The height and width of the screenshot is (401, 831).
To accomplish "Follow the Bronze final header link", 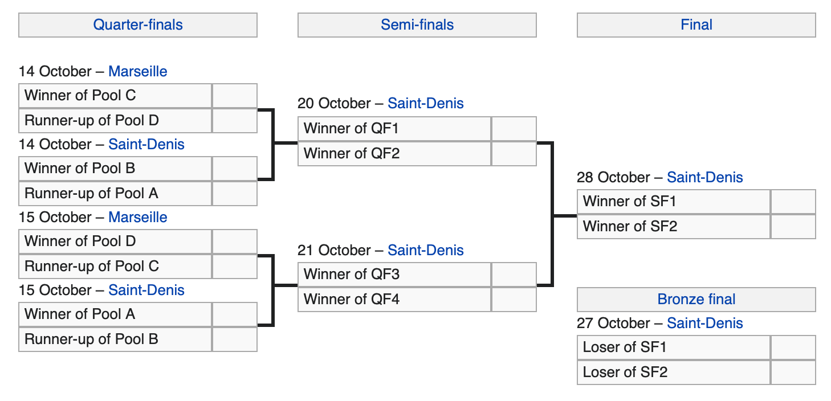I will (696, 300).
